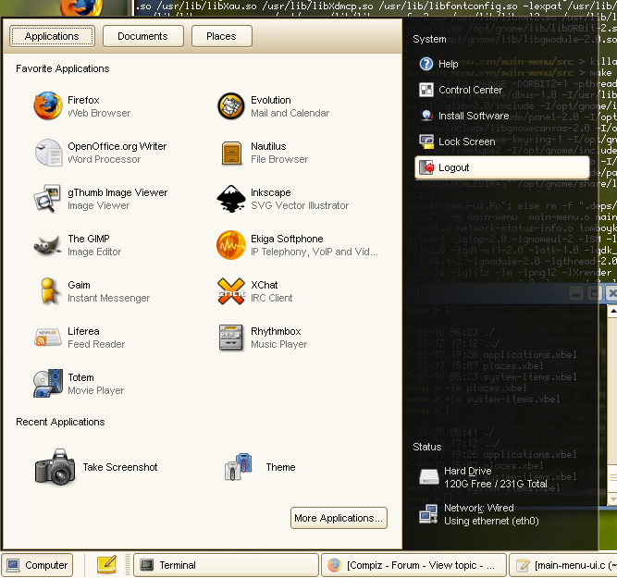The width and height of the screenshot is (617, 578).
Task: Click 'Word Processor' description text
Action: coord(104,159)
